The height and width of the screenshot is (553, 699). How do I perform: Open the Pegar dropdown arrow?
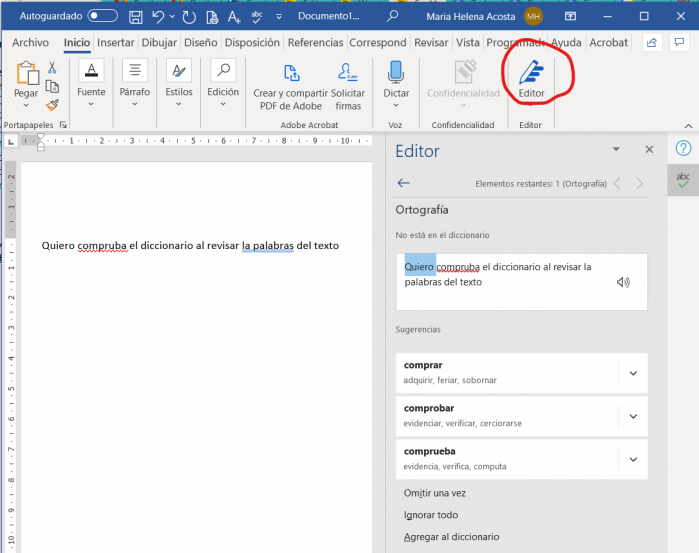point(27,105)
